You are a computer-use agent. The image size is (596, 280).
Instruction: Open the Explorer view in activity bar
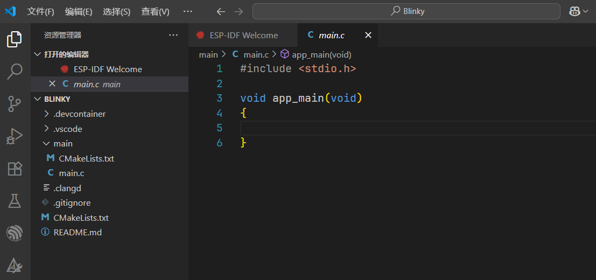[15, 39]
